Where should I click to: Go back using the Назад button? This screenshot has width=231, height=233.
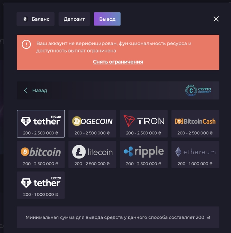tap(36, 90)
